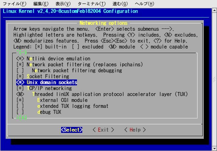Open the 表示(V) menu

(x=63, y=4)
